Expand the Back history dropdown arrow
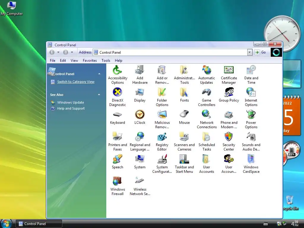The width and height of the screenshot is (304, 228). pyautogui.click(x=58, y=52)
